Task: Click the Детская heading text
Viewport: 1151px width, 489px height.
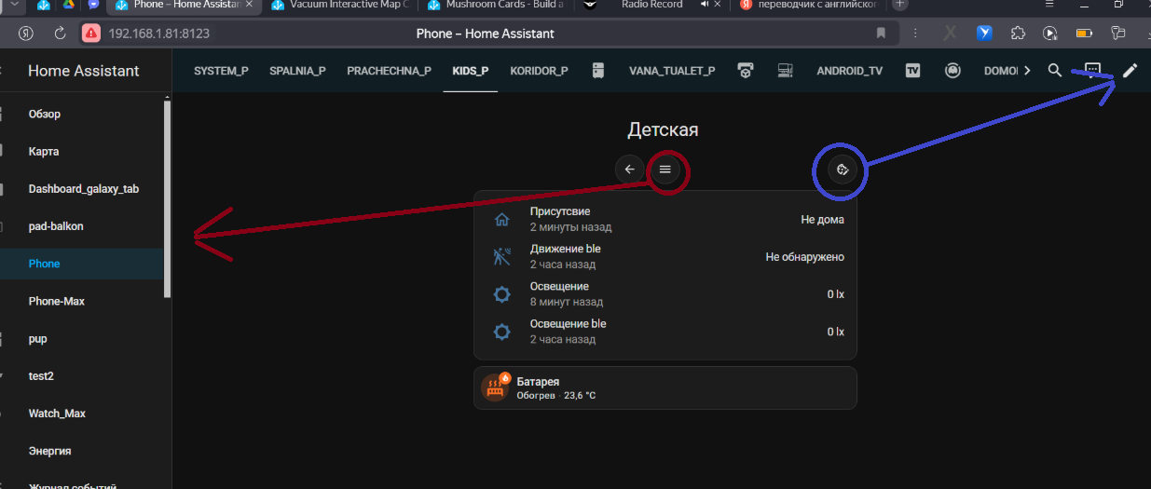Action: (x=663, y=129)
